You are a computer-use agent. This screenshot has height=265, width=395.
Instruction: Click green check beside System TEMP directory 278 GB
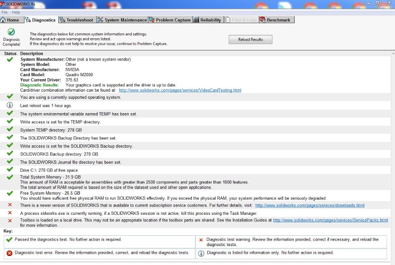click(10, 129)
